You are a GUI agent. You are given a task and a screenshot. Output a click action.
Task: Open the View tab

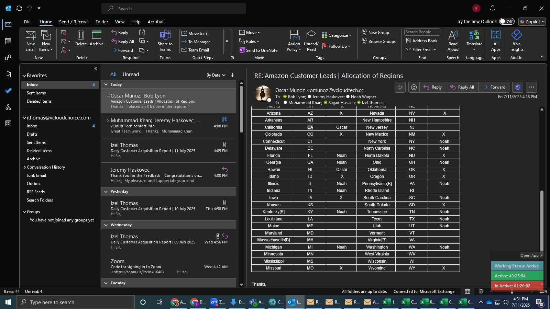120,22
